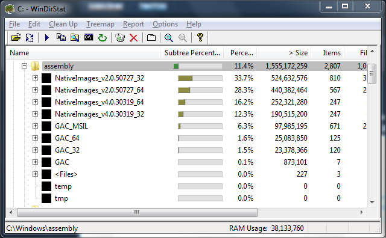
Task: Open the Help menu
Action: coord(194,24)
